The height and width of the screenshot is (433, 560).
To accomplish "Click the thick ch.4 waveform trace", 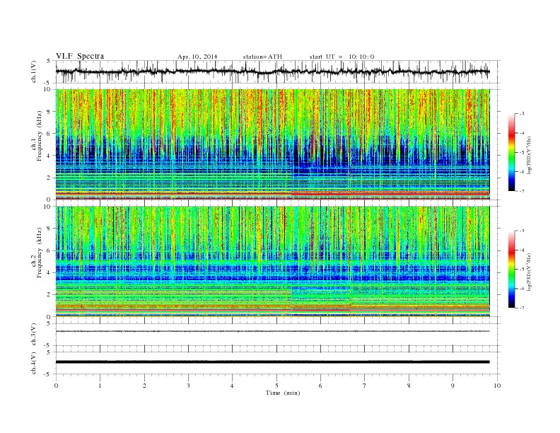I will [x=272, y=362].
